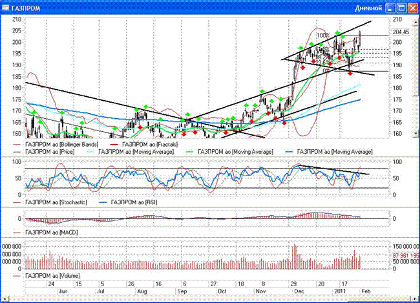
Task: Minimize the ГАЗПРОМ chart window
Action: [390, 8]
